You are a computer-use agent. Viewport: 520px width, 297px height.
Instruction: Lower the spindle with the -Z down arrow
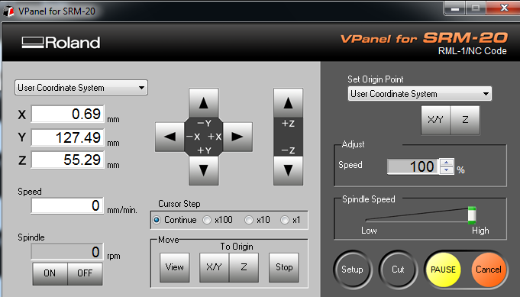(288, 170)
